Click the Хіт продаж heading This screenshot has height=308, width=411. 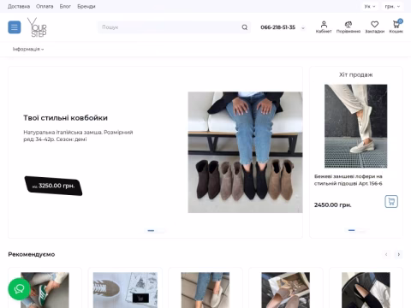coord(355,74)
